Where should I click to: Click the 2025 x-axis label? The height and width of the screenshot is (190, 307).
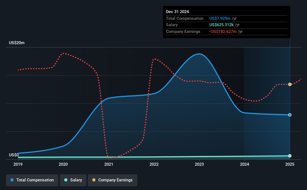290,164
